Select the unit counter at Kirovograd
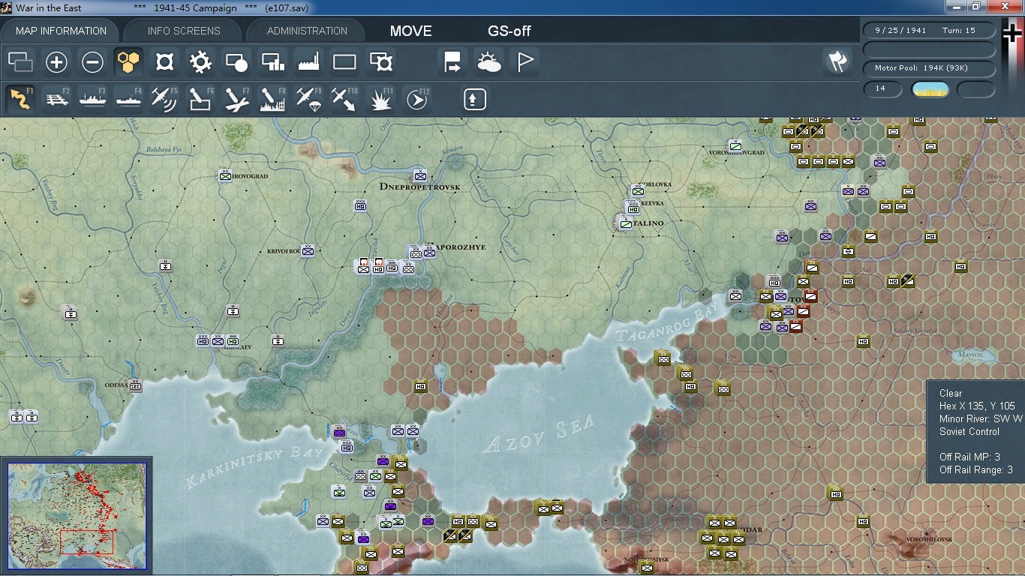This screenshot has height=576, width=1025. [x=225, y=175]
